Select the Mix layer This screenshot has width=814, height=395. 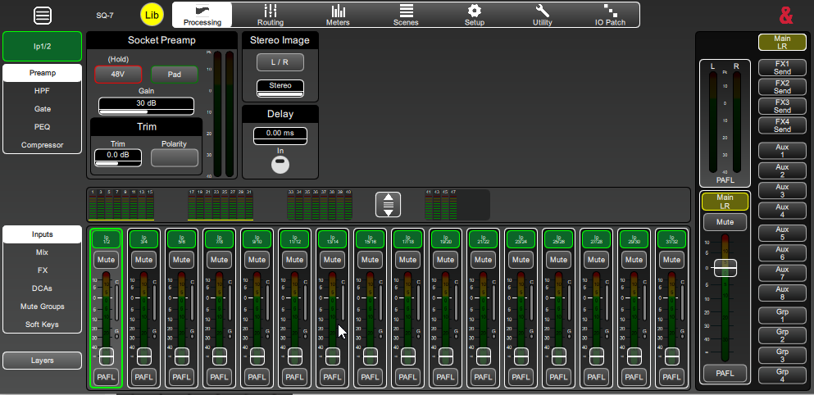(42, 252)
